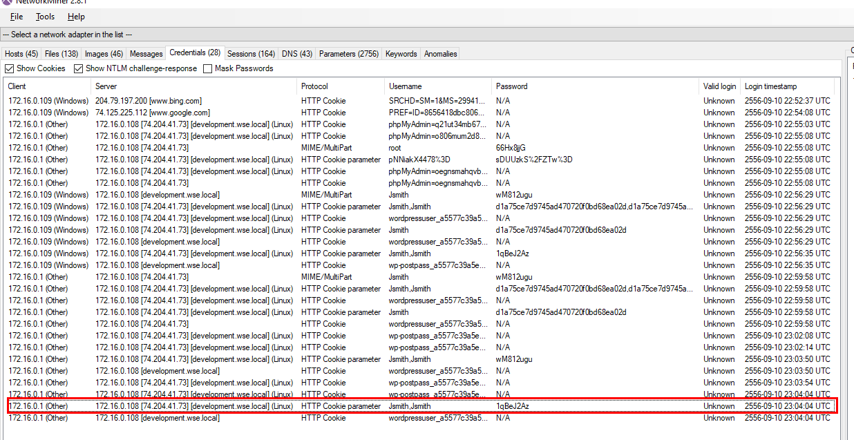Select the Parameters (2756) tab
Viewport: 854px width, 440px height.
pos(349,54)
